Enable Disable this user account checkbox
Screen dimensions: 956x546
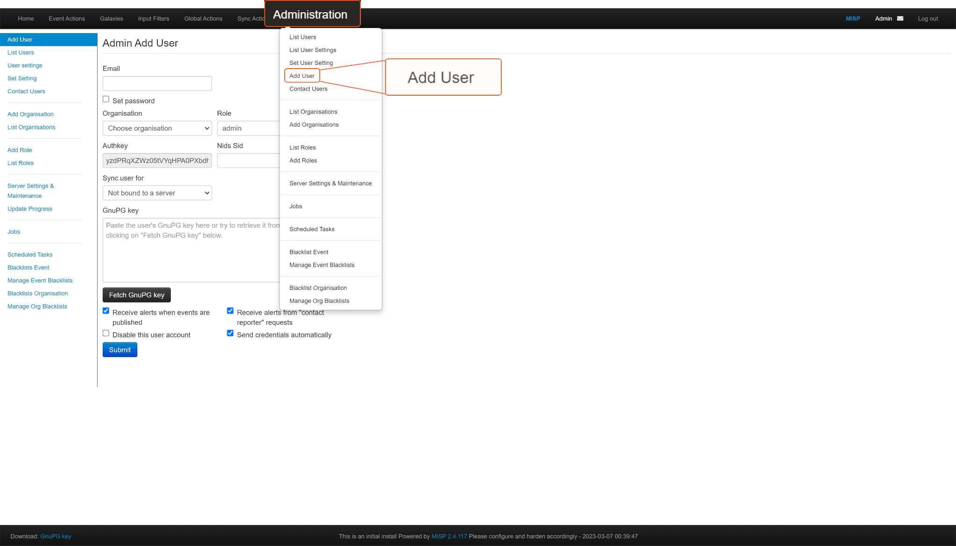pyautogui.click(x=106, y=333)
